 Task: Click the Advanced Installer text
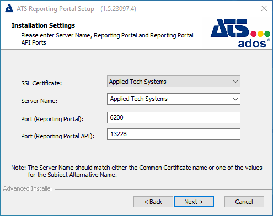(x=28, y=188)
